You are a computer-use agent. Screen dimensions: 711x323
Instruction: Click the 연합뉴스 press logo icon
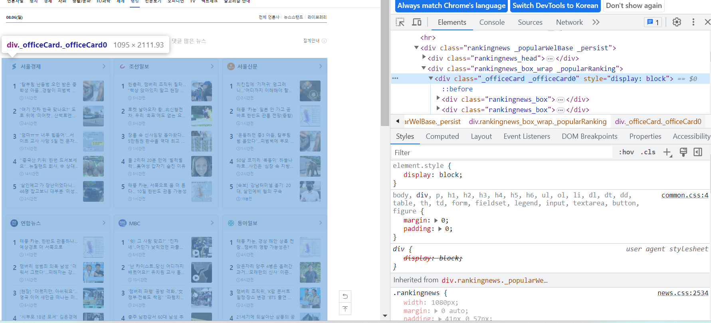pos(14,223)
